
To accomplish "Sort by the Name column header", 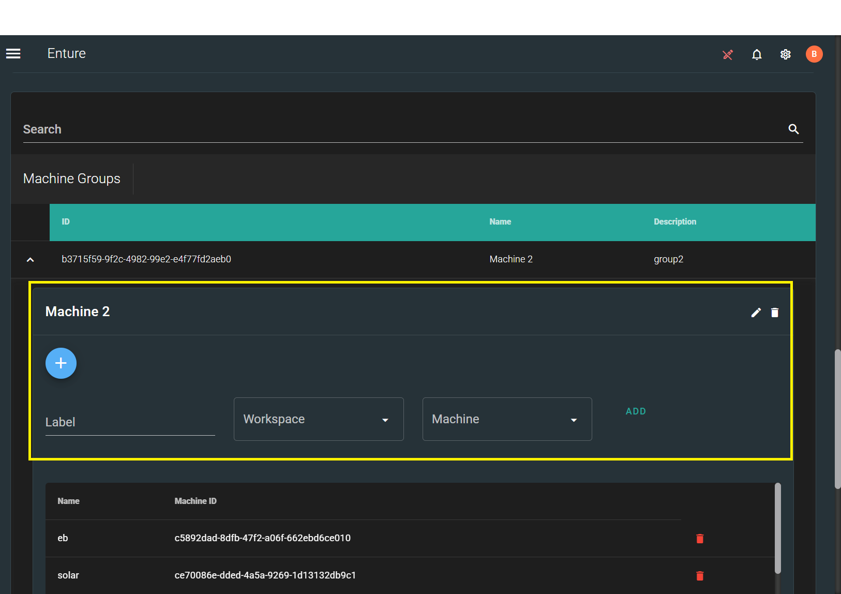I will [500, 222].
